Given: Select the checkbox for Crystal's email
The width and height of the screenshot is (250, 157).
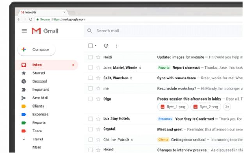Looking at the screenshot, I should click(90, 129).
